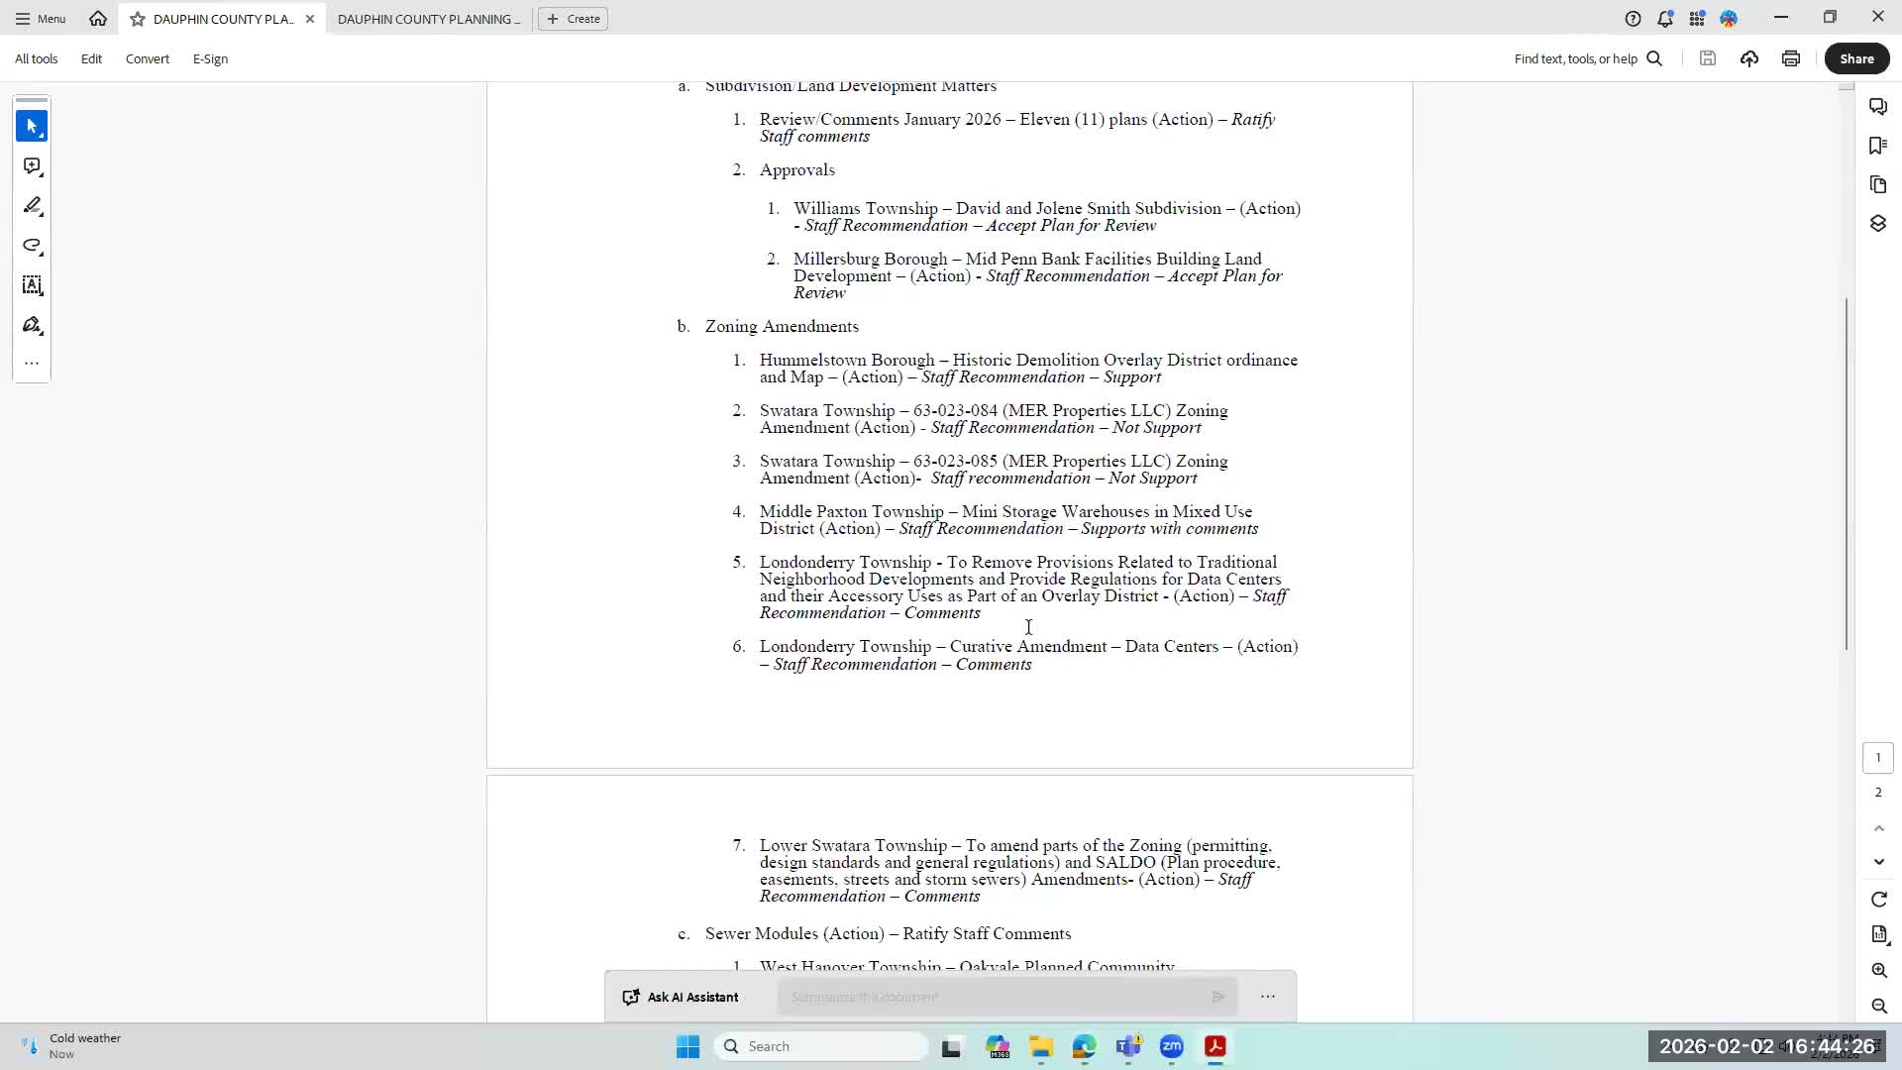Go to next page with down chevron
This screenshot has width=1902, height=1070.
click(1878, 862)
